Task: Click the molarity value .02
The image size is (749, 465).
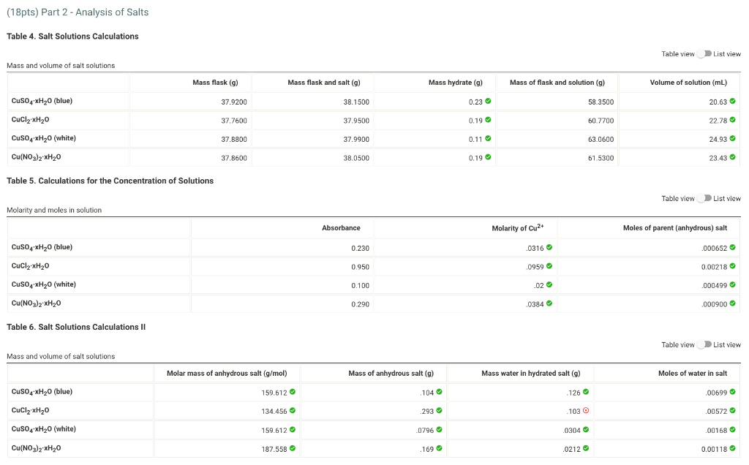Action: click(x=539, y=285)
